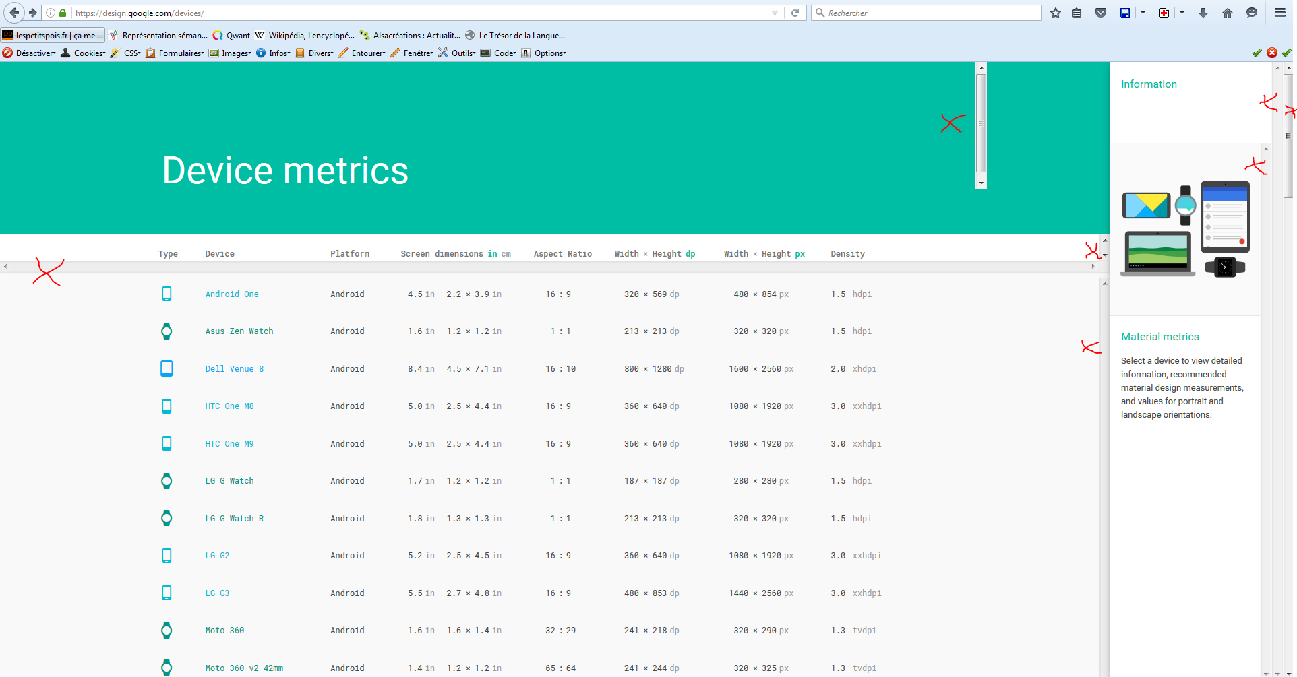Sort the table by Density column header
1297x677 pixels.
click(x=847, y=254)
